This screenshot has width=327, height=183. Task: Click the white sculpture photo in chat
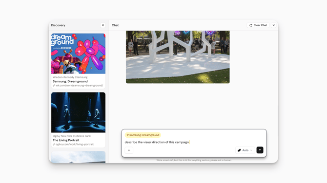(178, 57)
